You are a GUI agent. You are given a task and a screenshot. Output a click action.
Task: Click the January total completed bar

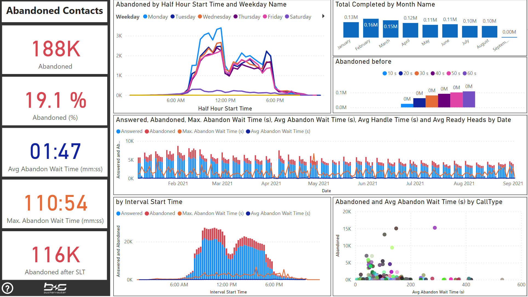351,30
